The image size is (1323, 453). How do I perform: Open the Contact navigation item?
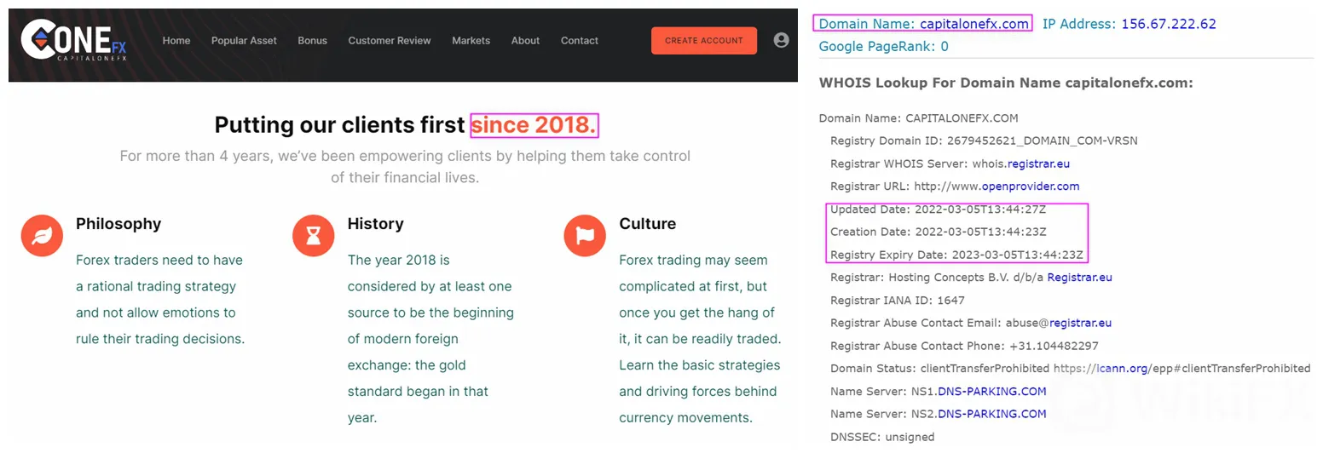[x=580, y=40]
